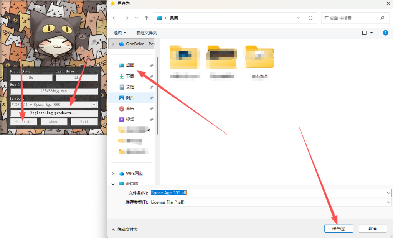Click the pin icon next to 下载
The width and height of the screenshot is (393, 238).
[x=151, y=76]
